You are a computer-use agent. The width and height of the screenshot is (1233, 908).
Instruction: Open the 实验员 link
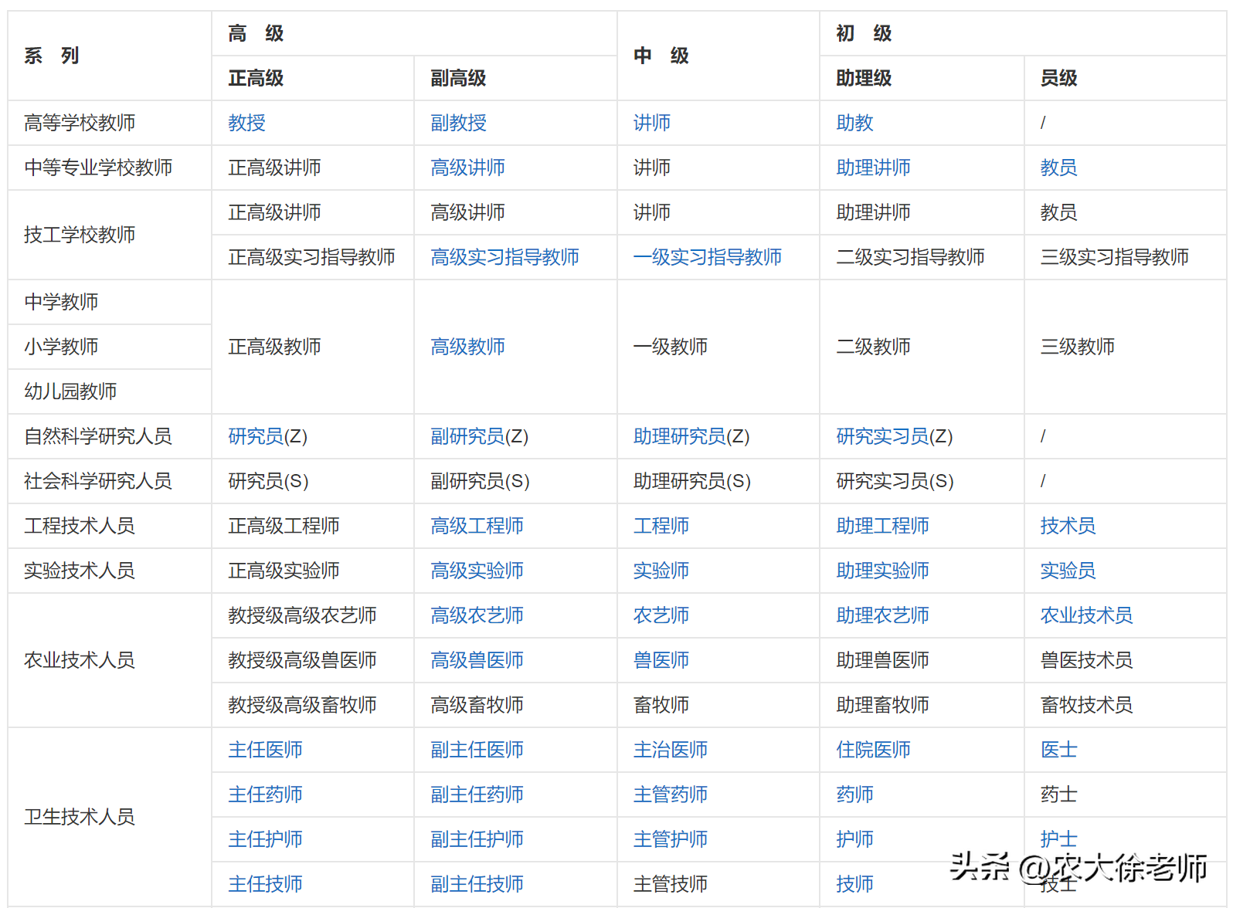coord(1068,571)
